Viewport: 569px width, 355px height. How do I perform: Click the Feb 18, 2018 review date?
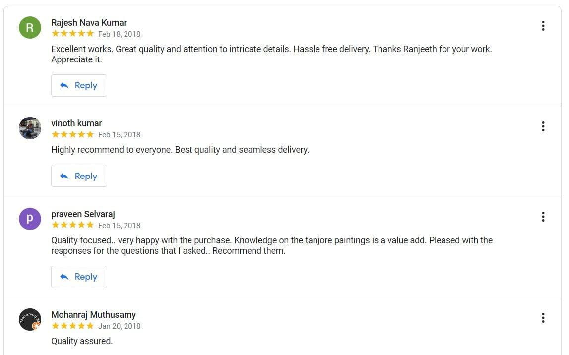pyautogui.click(x=119, y=34)
